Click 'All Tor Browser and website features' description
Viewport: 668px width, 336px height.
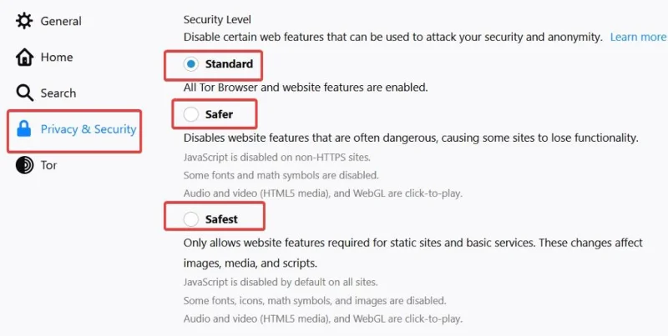pos(305,87)
